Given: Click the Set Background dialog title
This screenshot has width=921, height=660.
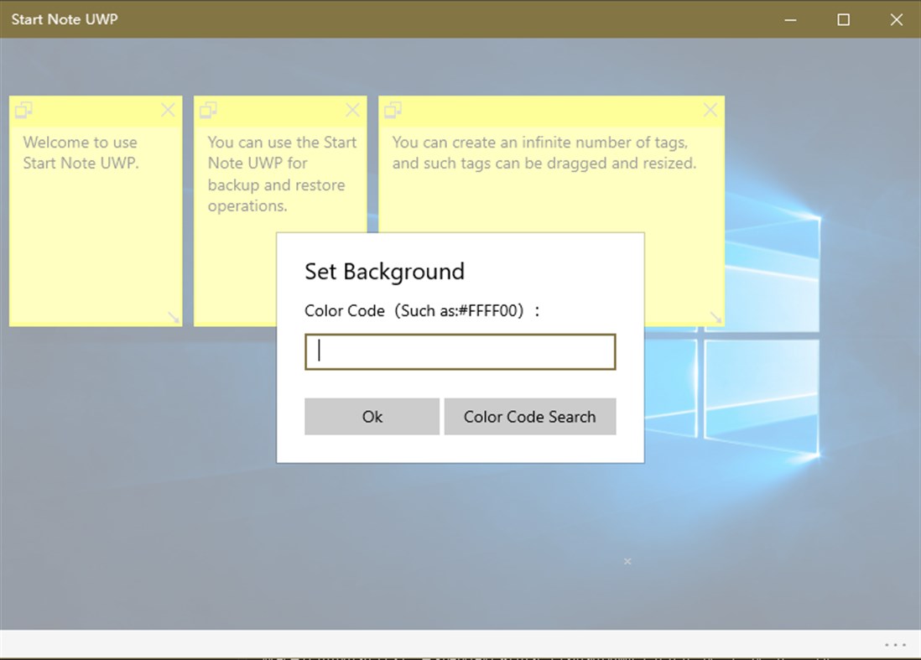Looking at the screenshot, I should [x=385, y=272].
